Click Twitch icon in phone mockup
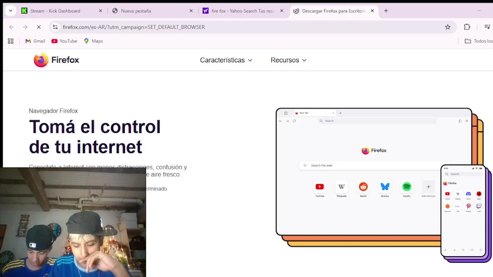The width and height of the screenshot is (493, 277). pos(479,207)
